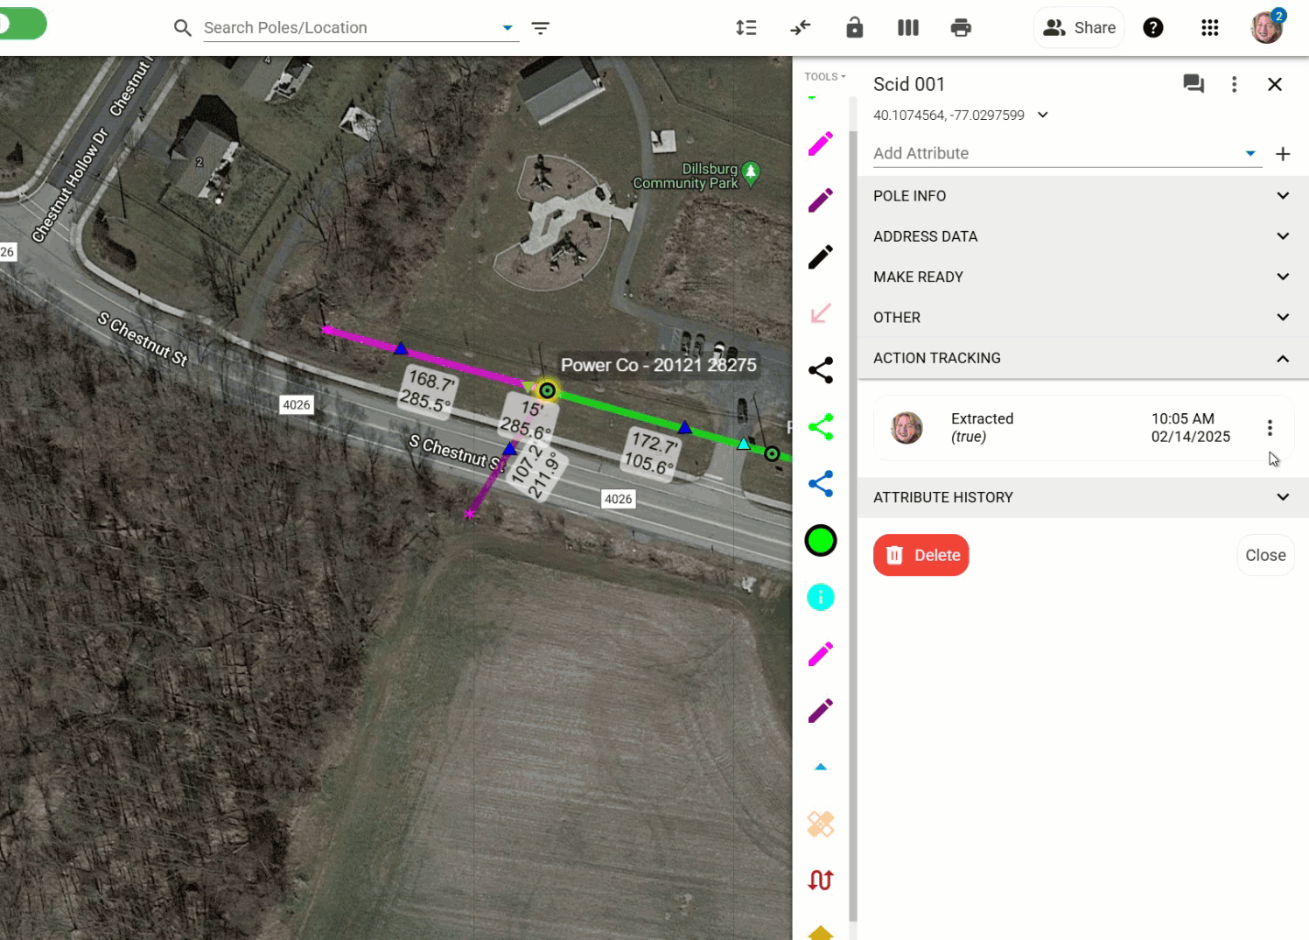Close the Scid 001 panel with X
The width and height of the screenshot is (1309, 940).
pos(1275,84)
